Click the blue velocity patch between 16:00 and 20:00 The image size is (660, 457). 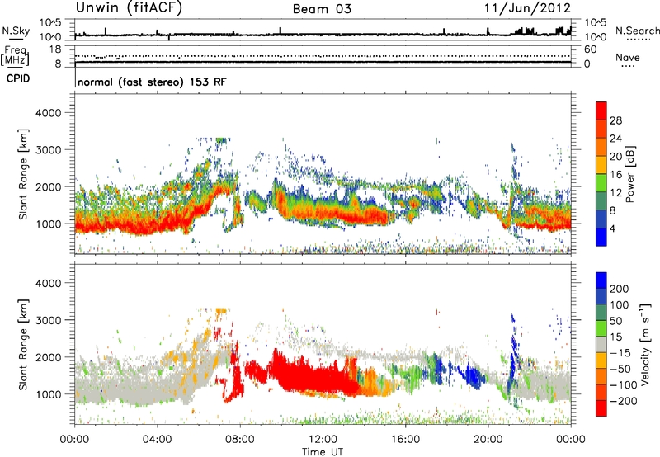pos(475,376)
